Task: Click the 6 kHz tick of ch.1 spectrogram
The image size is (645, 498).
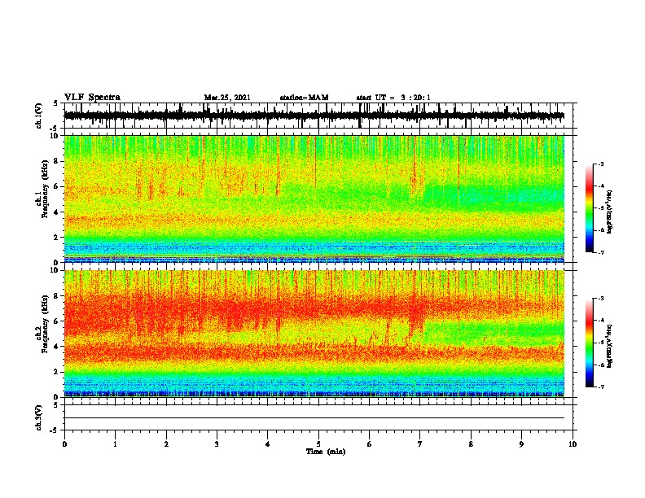Action: [58, 187]
